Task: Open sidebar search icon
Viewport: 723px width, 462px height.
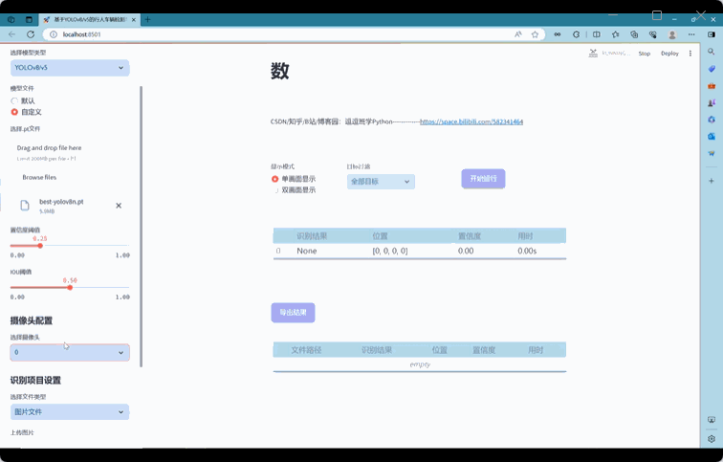Action: tap(711, 52)
